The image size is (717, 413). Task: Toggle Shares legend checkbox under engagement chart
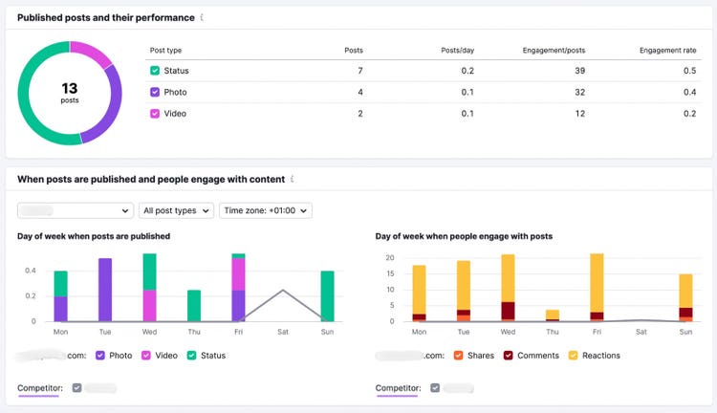[458, 356]
